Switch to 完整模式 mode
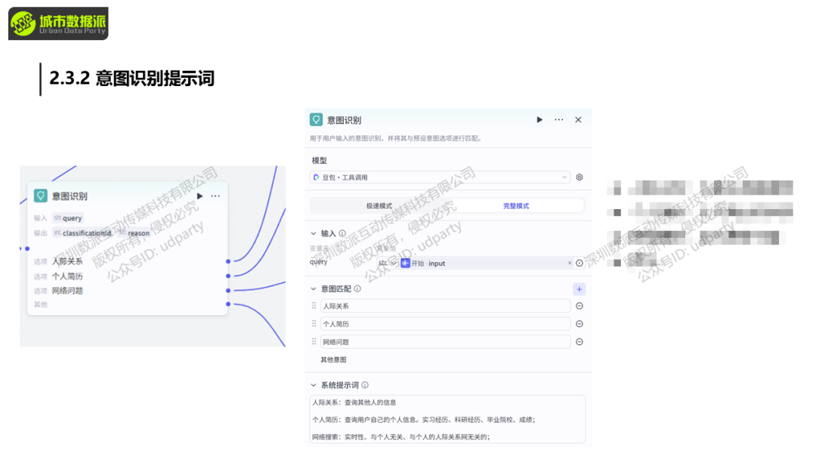The height and width of the screenshot is (459, 816). (516, 205)
